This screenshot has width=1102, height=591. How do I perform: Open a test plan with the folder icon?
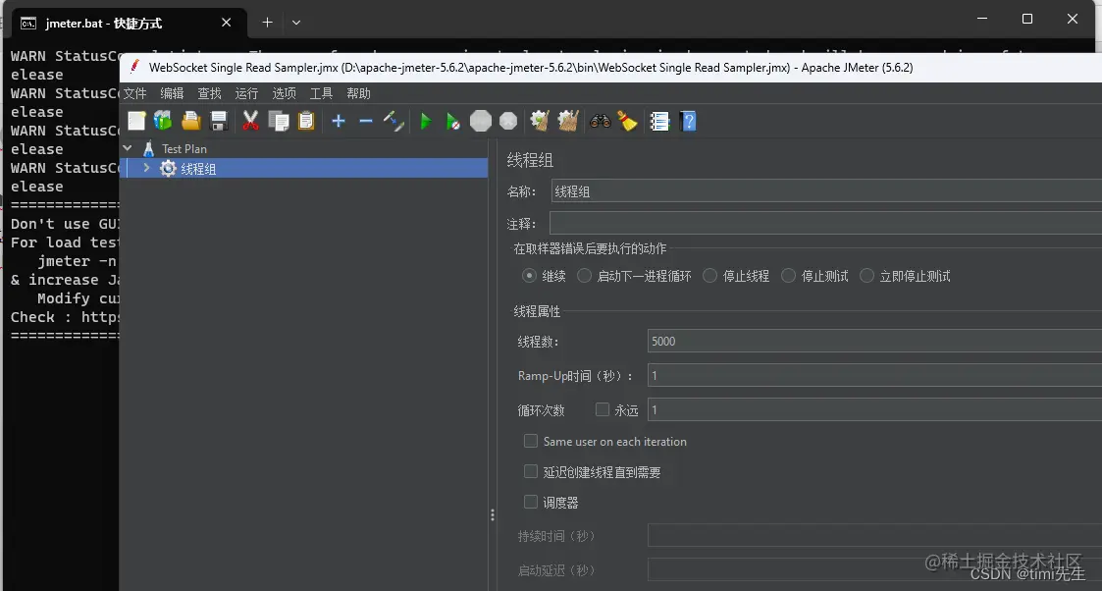click(x=191, y=120)
